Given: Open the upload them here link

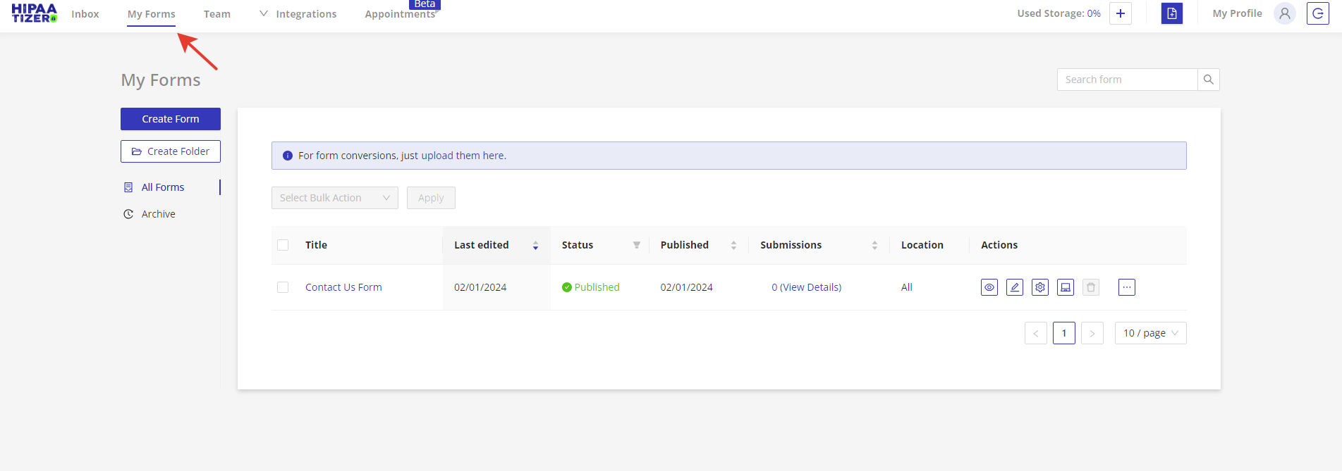Looking at the screenshot, I should pos(463,156).
